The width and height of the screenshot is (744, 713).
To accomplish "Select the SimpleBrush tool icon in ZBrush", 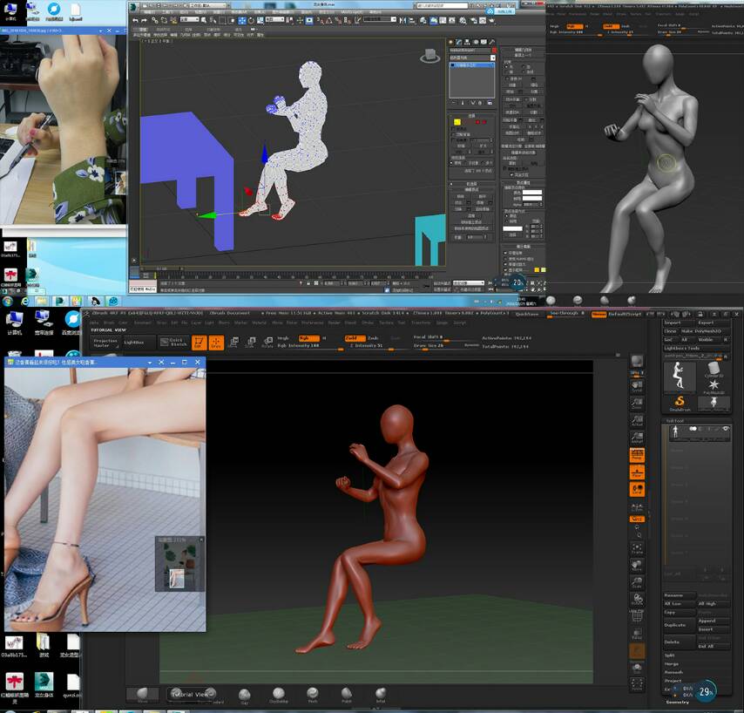I will [680, 403].
